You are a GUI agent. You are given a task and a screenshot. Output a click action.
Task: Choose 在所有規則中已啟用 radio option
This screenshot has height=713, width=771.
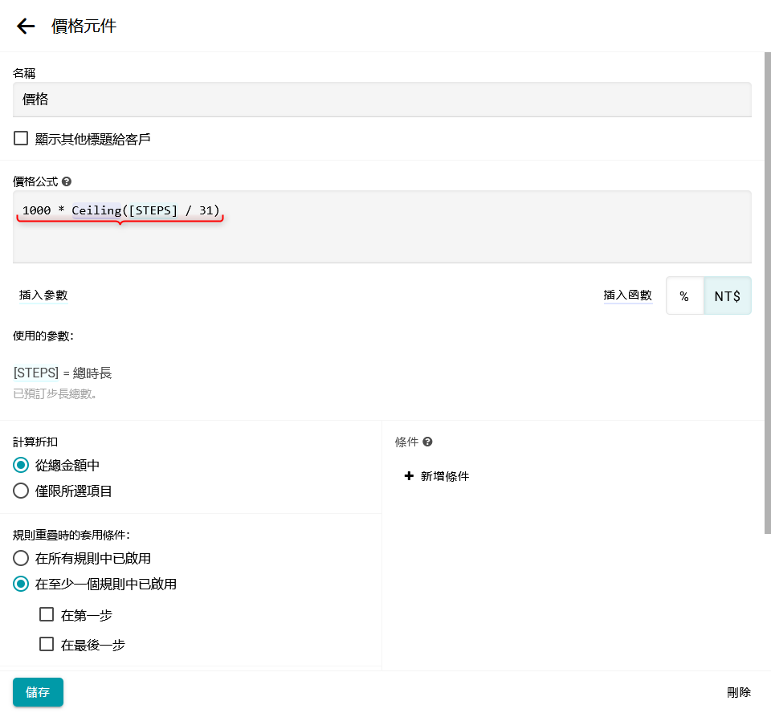pos(22,558)
